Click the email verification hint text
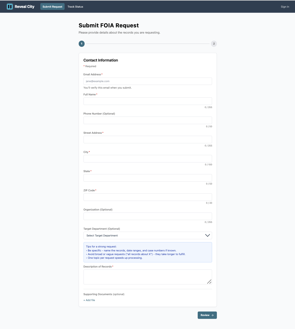The image size is (295, 329). click(107, 88)
